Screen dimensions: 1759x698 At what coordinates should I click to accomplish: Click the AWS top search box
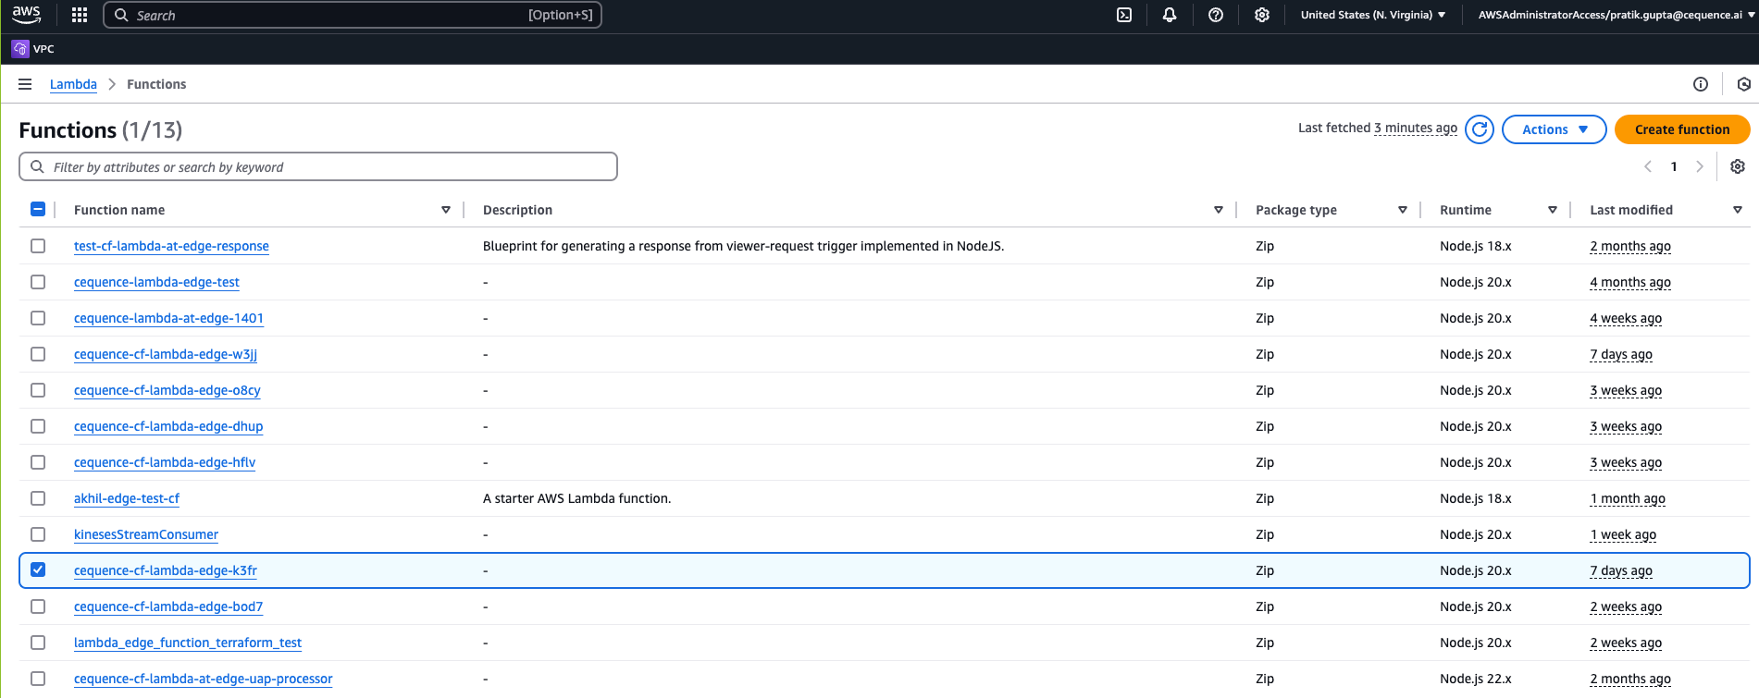[x=353, y=15]
